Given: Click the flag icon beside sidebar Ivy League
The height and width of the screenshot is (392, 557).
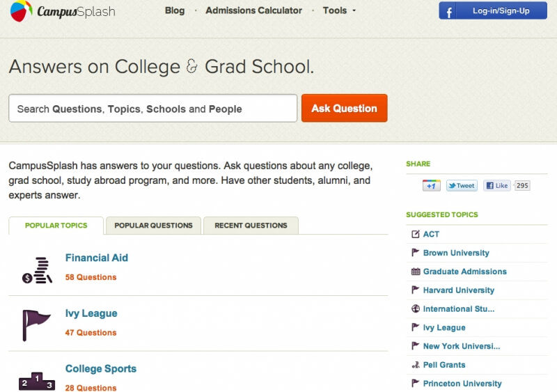Looking at the screenshot, I should click(415, 327).
